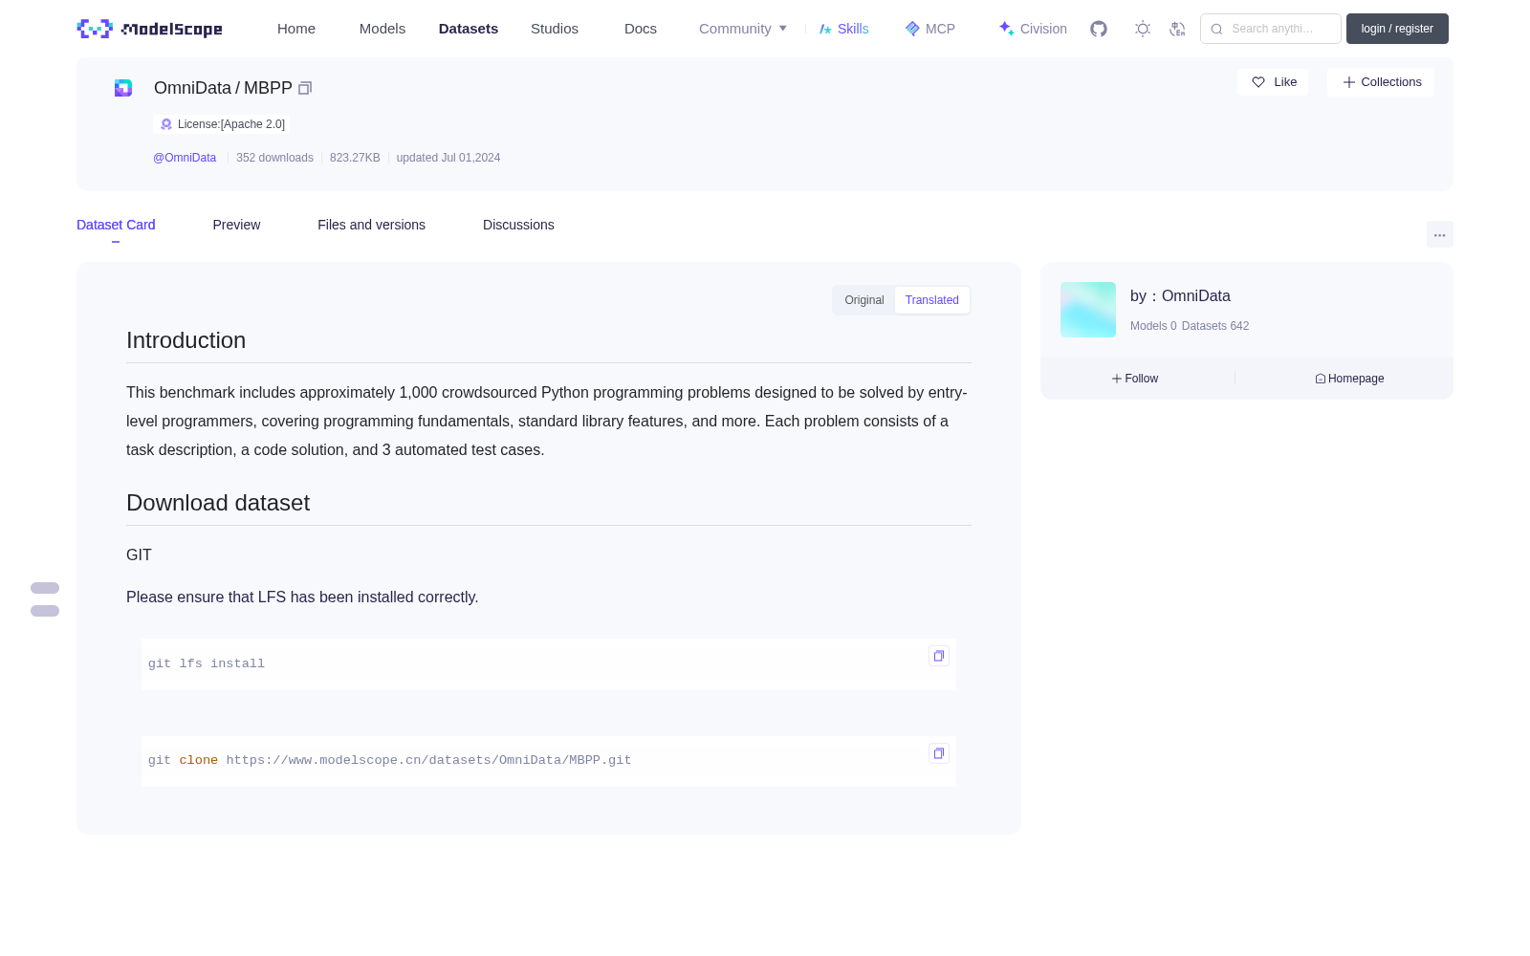Show the Translated text version
Viewport: 1530px width, 956px height.
pyautogui.click(x=932, y=300)
